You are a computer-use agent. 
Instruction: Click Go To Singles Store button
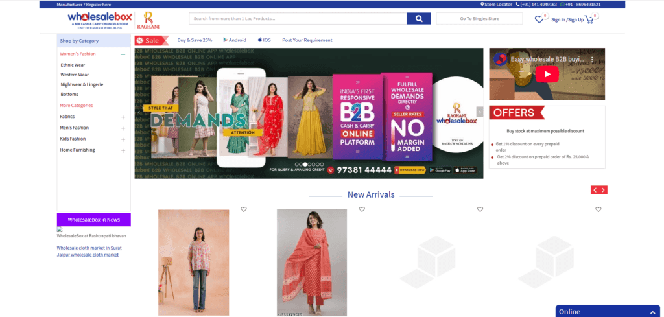(x=479, y=19)
